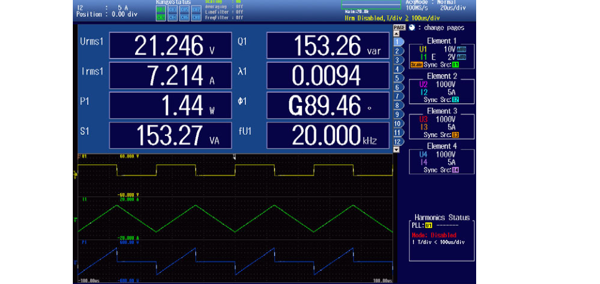This screenshot has width=600, height=284.
Task: Click the Element 2 heading
Action: (x=441, y=76)
